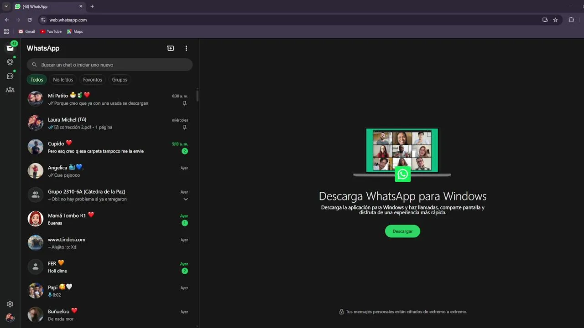The height and width of the screenshot is (328, 584).
Task: Click the end-to-end encryption notice
Action: pyautogui.click(x=403, y=312)
